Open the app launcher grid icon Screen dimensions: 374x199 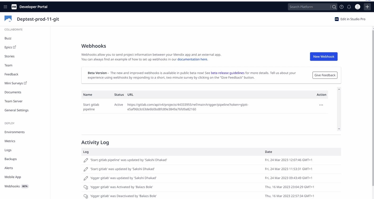pos(5,7)
